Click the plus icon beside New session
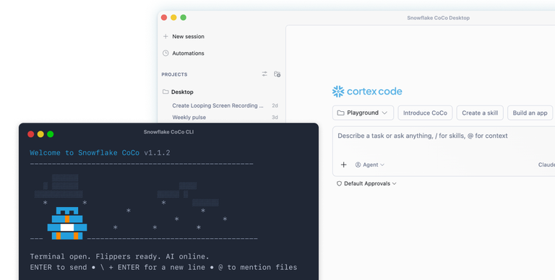The image size is (555, 280). (165, 36)
